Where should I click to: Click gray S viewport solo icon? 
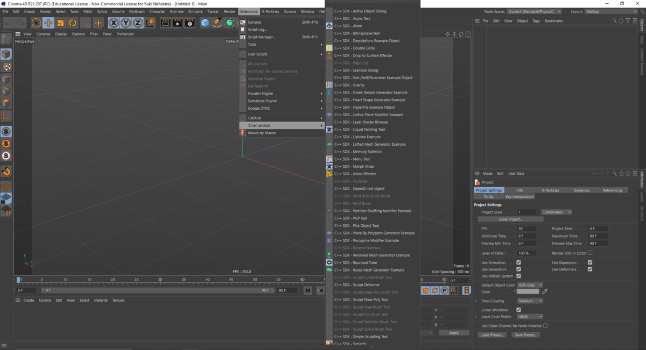6,132
